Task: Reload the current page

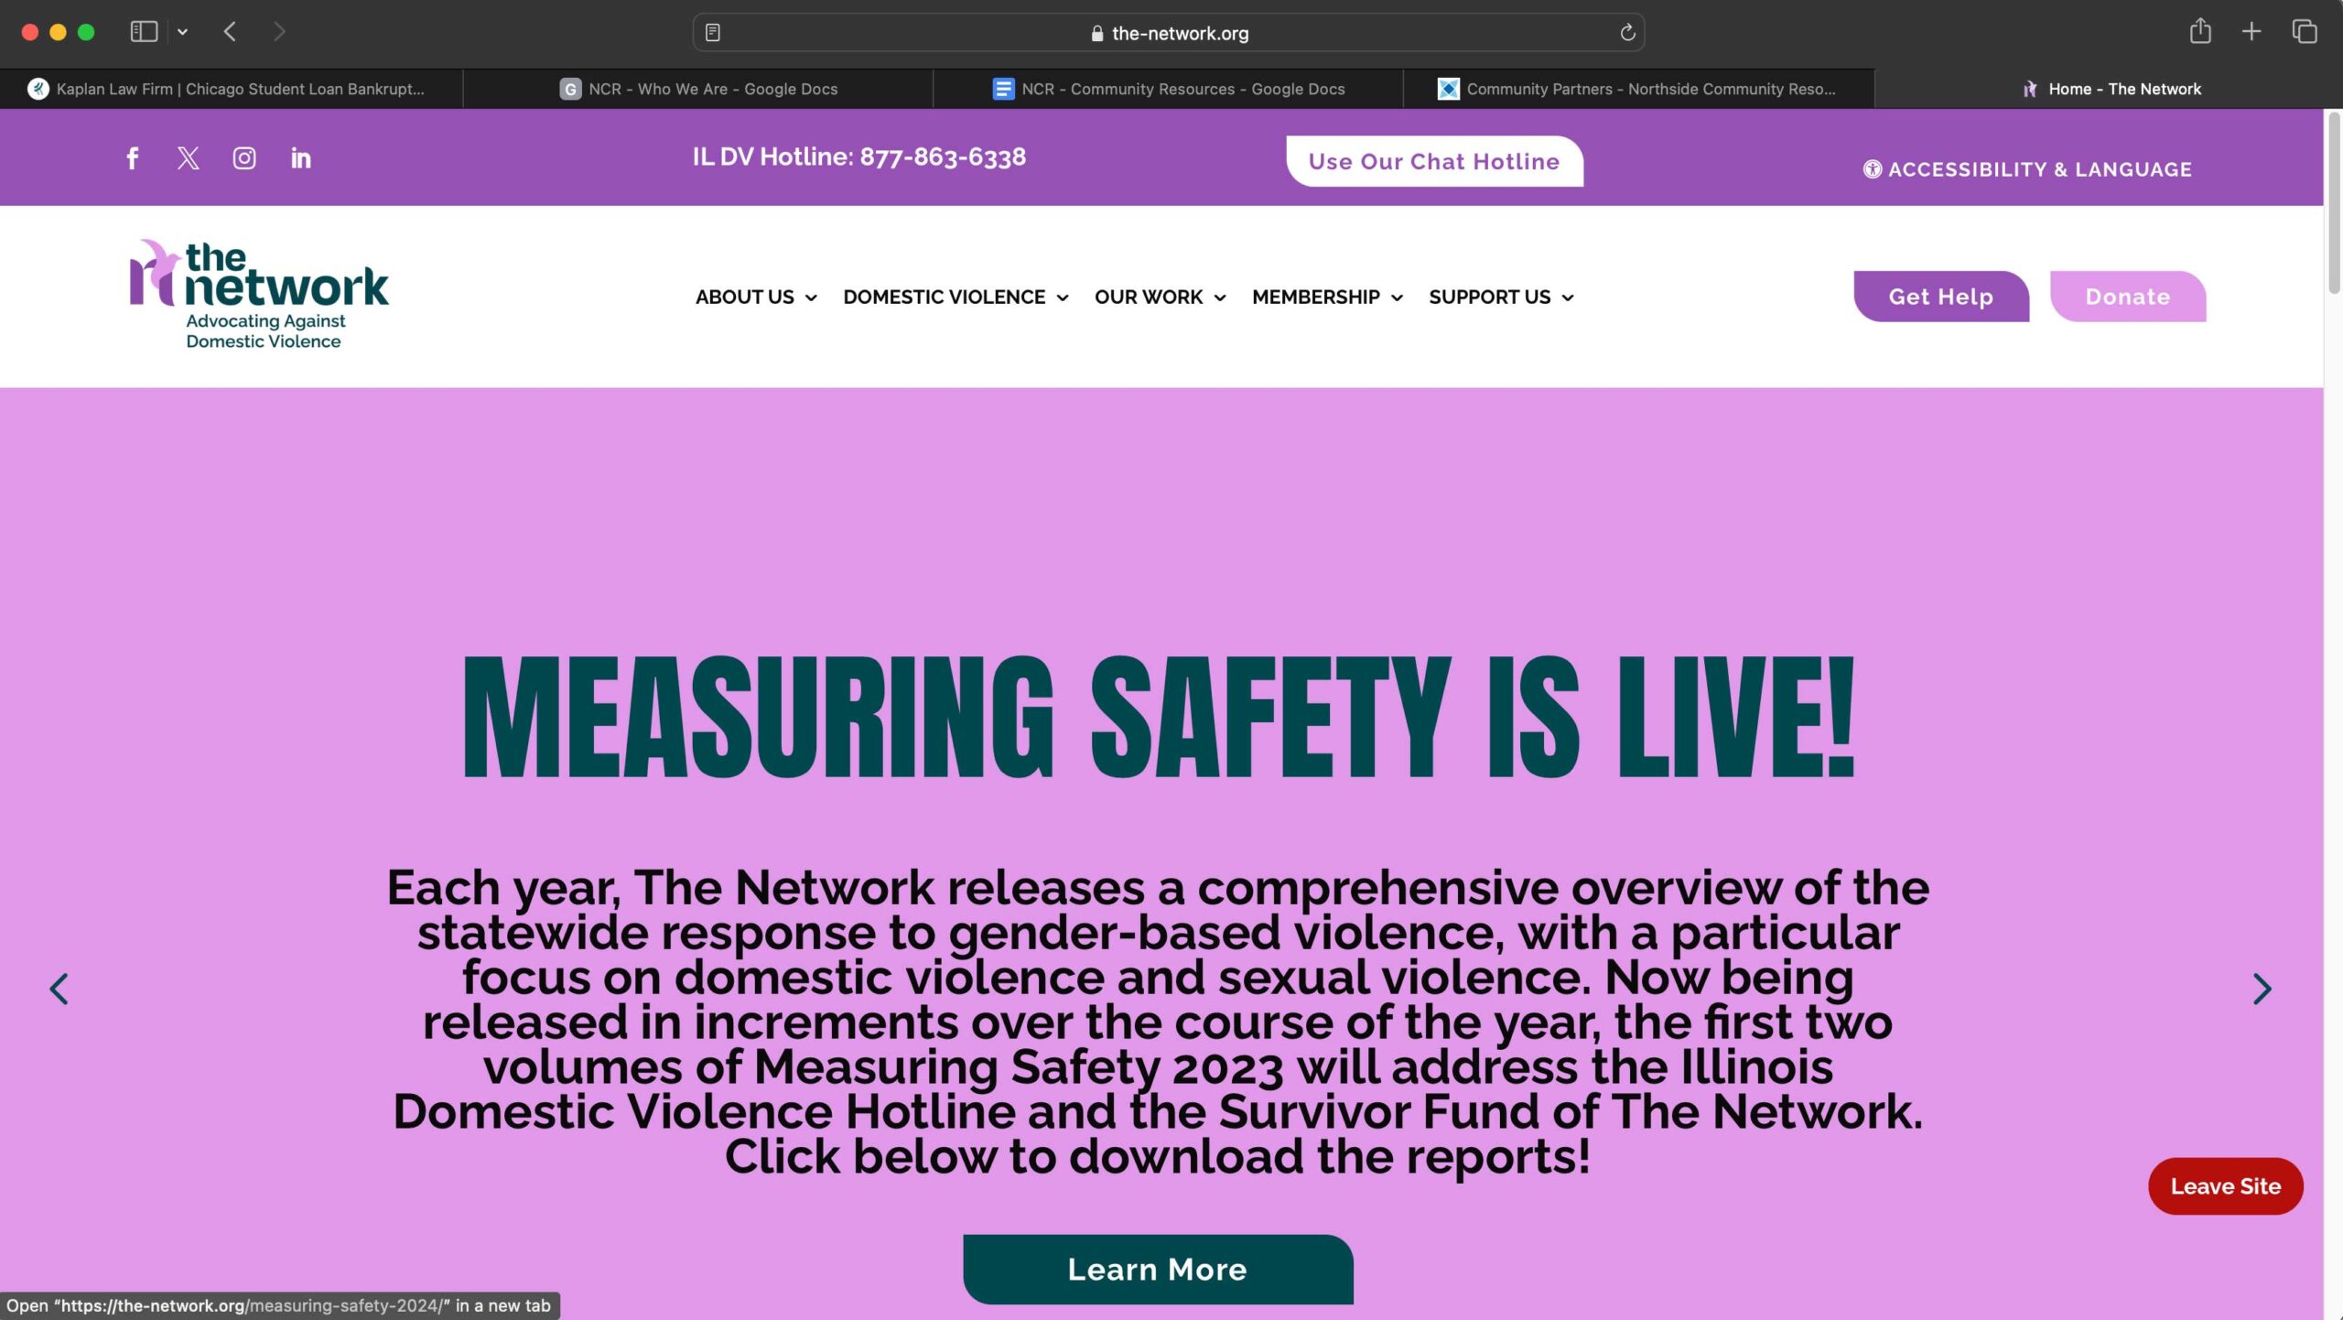Action: (x=1627, y=33)
